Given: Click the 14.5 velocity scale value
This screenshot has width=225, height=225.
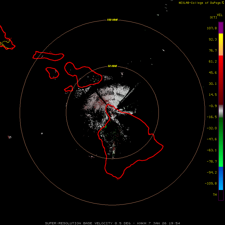Looking at the screenshot, I should point(213,95).
